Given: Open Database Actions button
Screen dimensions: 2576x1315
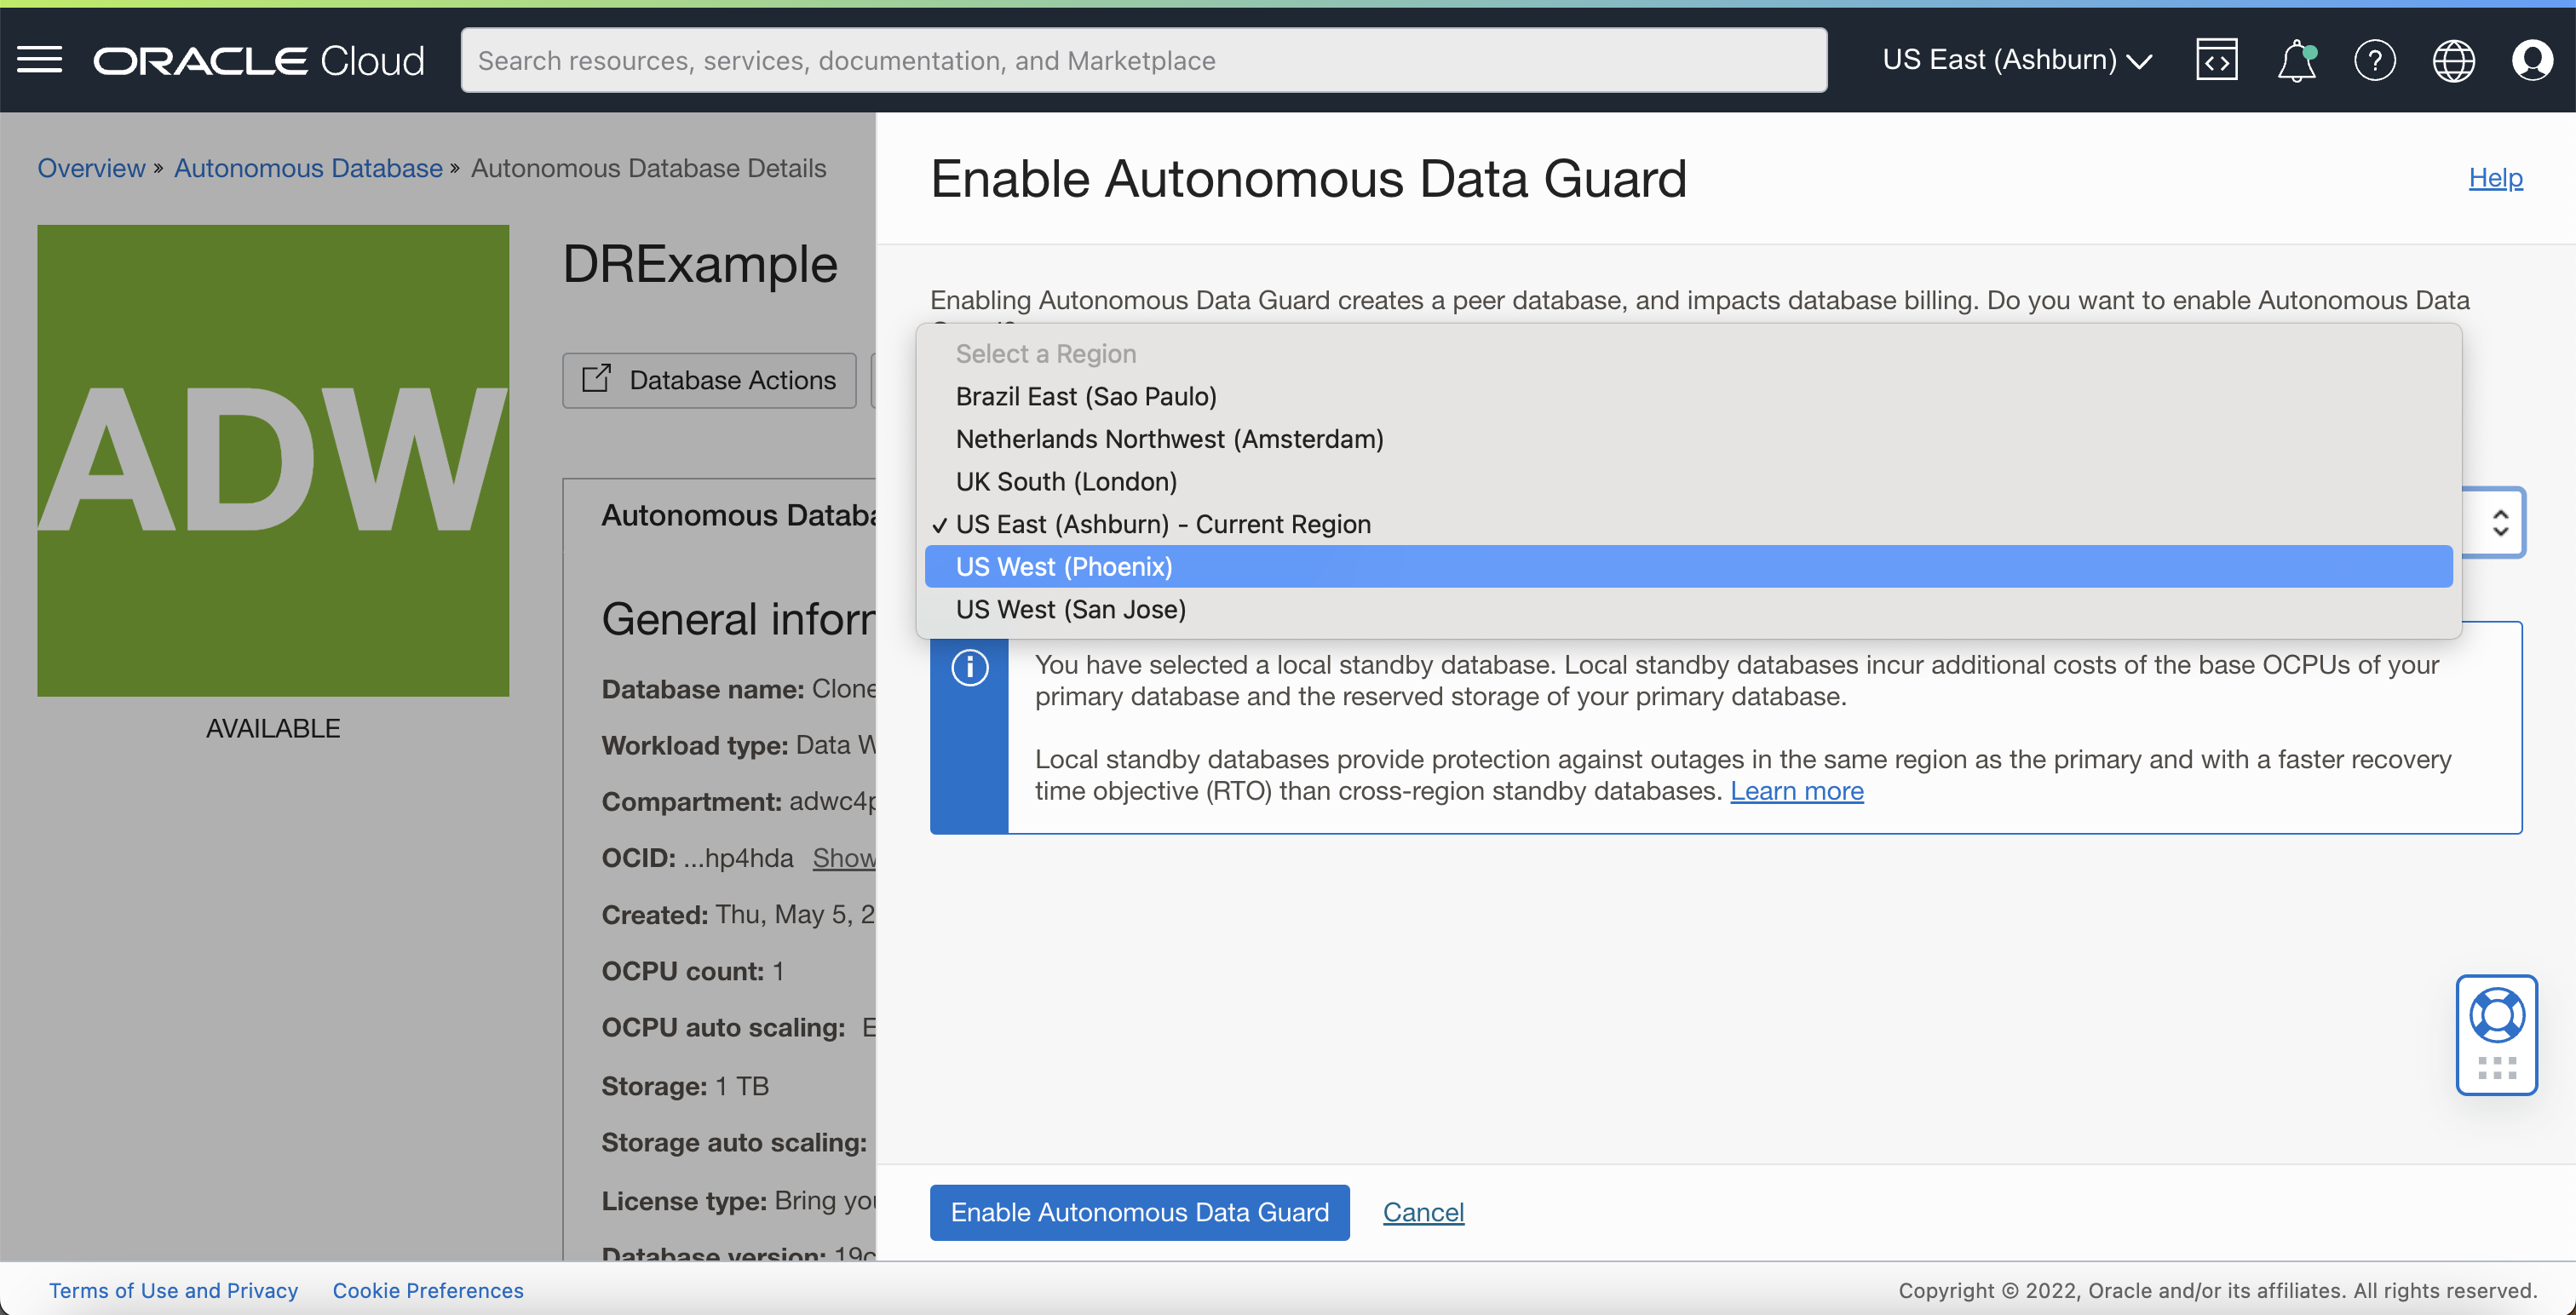Looking at the screenshot, I should click(x=709, y=380).
